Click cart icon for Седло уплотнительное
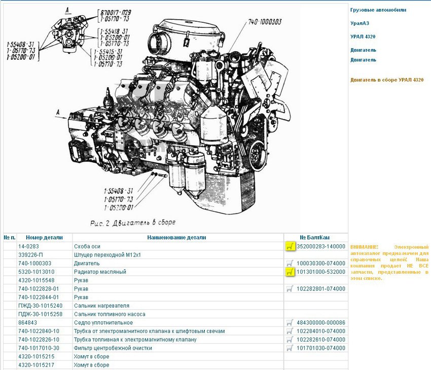Viewport: 431px width, 370px height. pyautogui.click(x=290, y=323)
